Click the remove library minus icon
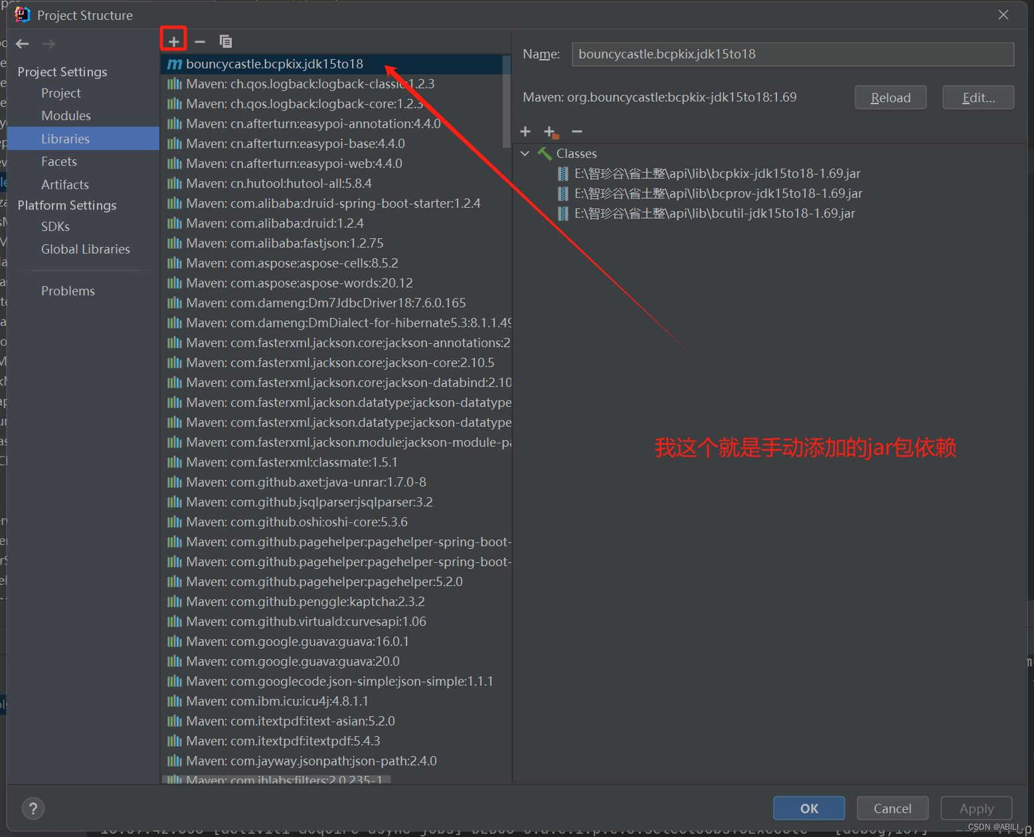 click(200, 40)
